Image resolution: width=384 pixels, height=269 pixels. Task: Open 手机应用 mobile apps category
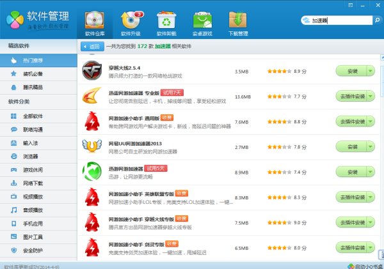(38, 224)
